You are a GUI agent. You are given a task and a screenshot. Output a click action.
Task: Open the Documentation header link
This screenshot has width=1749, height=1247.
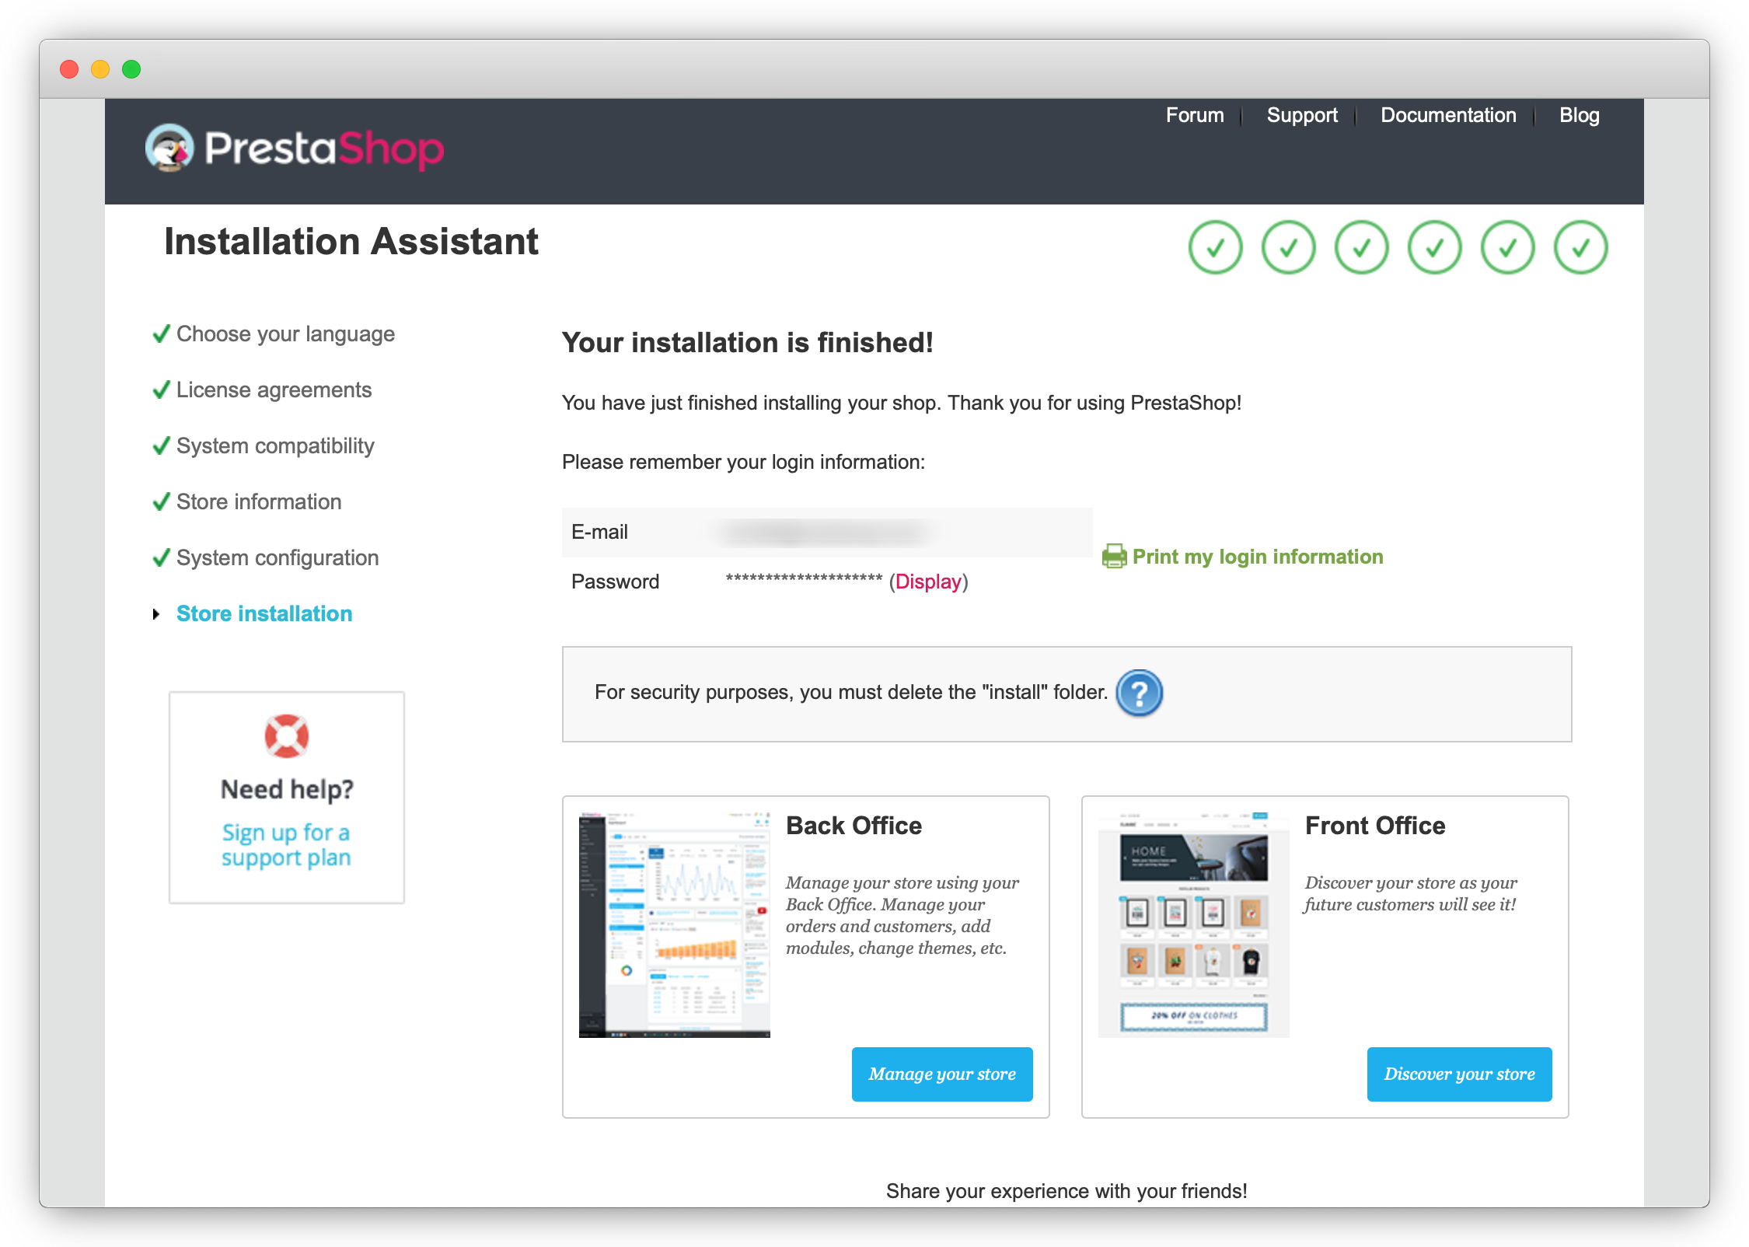point(1447,115)
